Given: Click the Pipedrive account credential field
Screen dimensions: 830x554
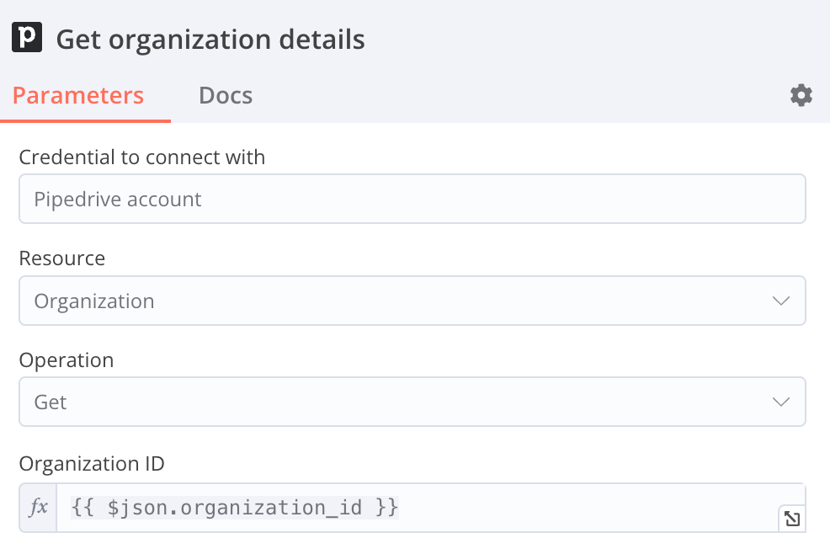Looking at the screenshot, I should click(412, 199).
